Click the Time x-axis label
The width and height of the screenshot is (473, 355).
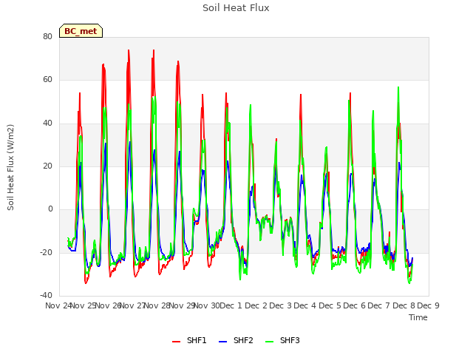click(x=418, y=317)
